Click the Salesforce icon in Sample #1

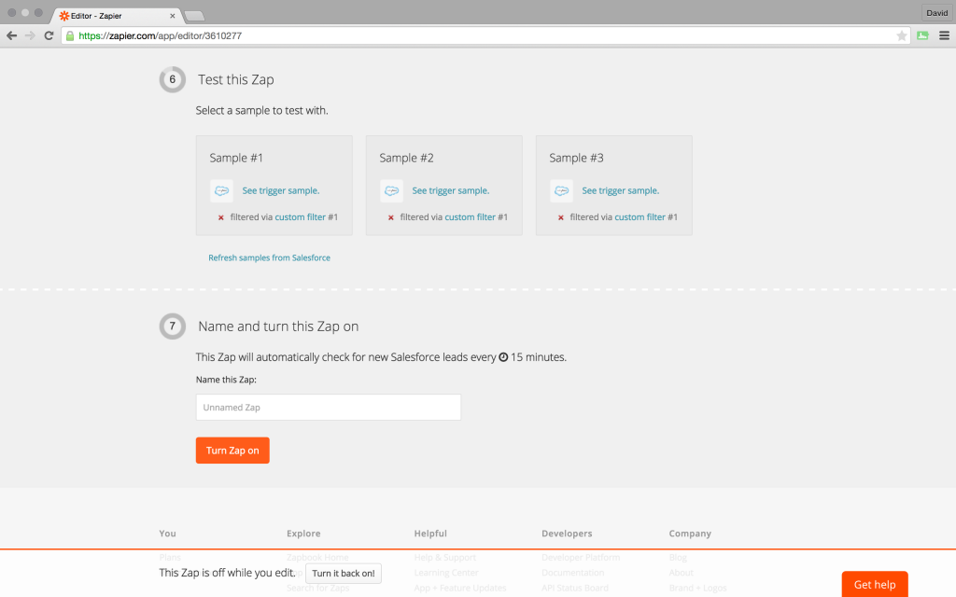221,190
